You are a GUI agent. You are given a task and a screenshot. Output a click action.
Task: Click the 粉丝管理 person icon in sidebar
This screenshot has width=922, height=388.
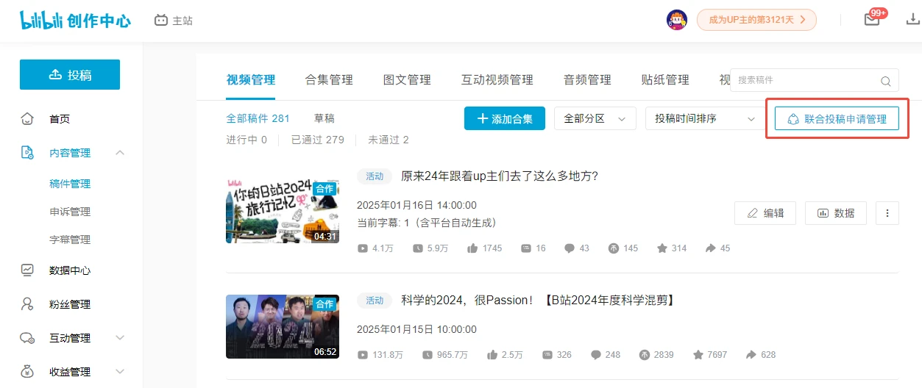[28, 304]
